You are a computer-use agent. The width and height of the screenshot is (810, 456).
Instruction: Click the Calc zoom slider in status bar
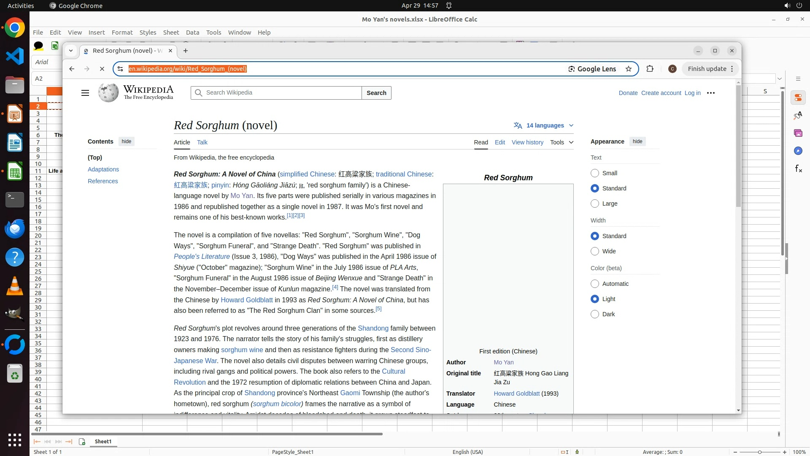pyautogui.click(x=759, y=452)
